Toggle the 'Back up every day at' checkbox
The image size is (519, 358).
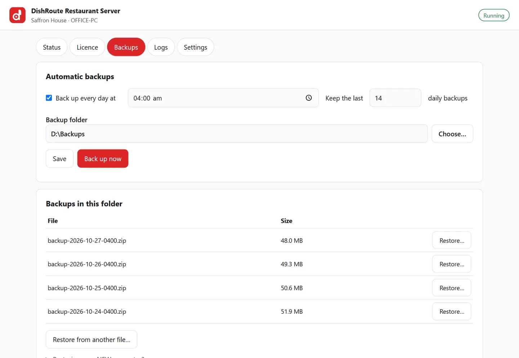(x=49, y=98)
